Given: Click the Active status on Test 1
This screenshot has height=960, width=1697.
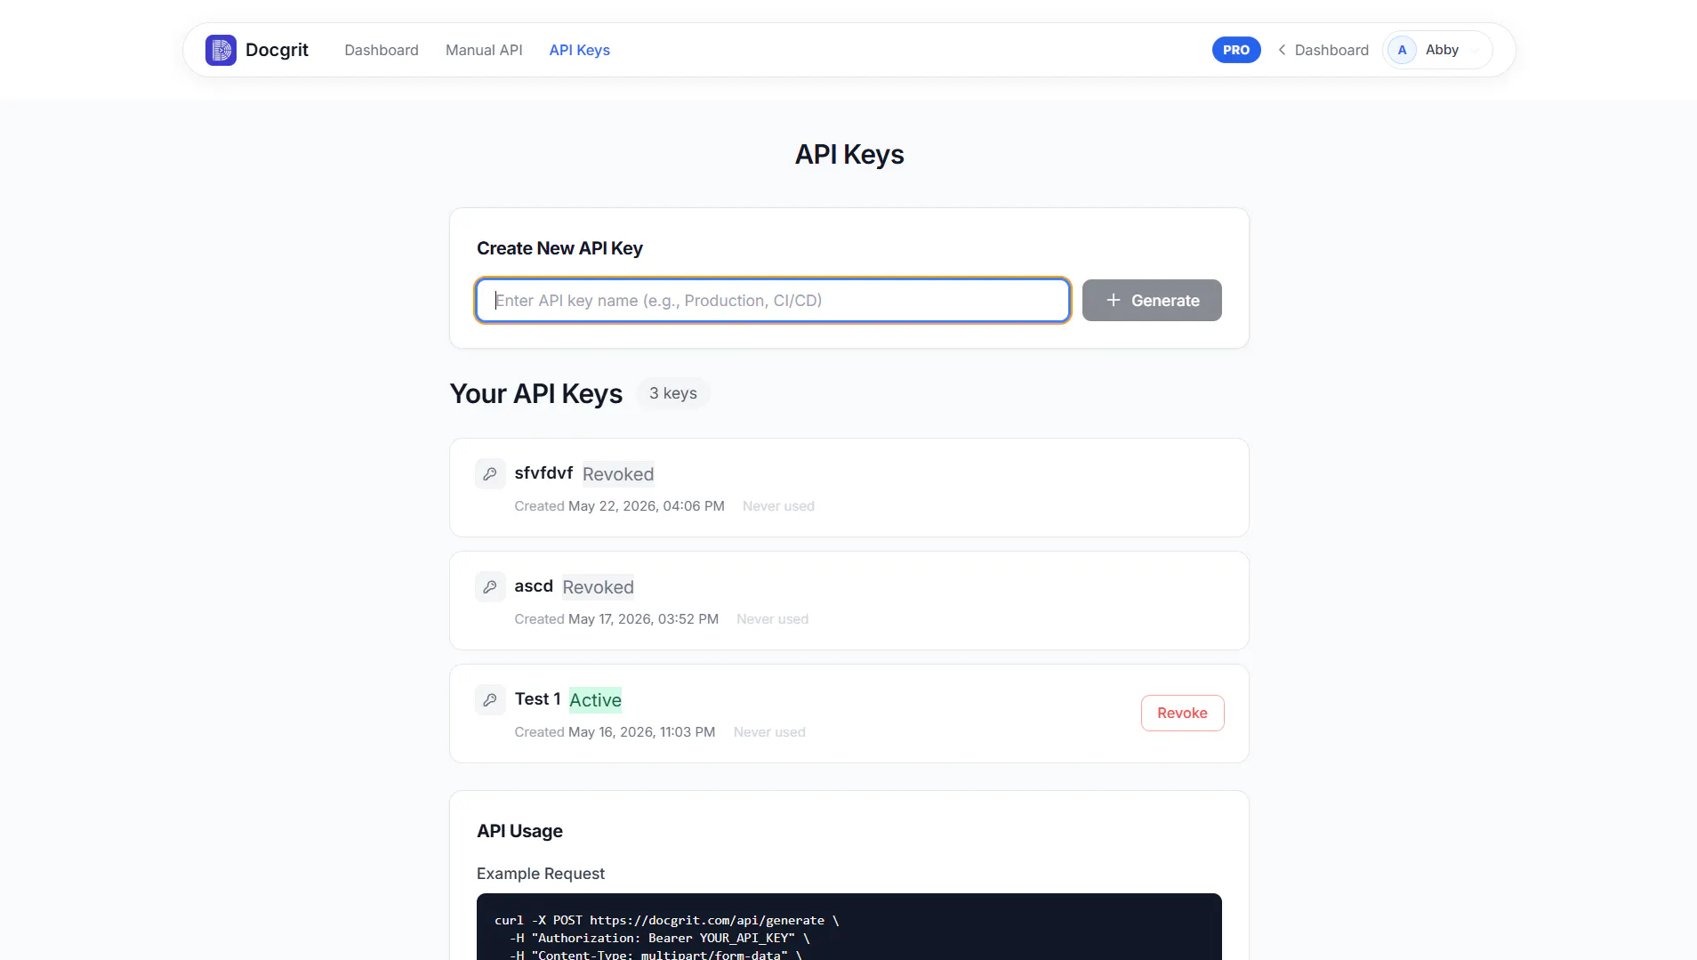Looking at the screenshot, I should pos(595,700).
